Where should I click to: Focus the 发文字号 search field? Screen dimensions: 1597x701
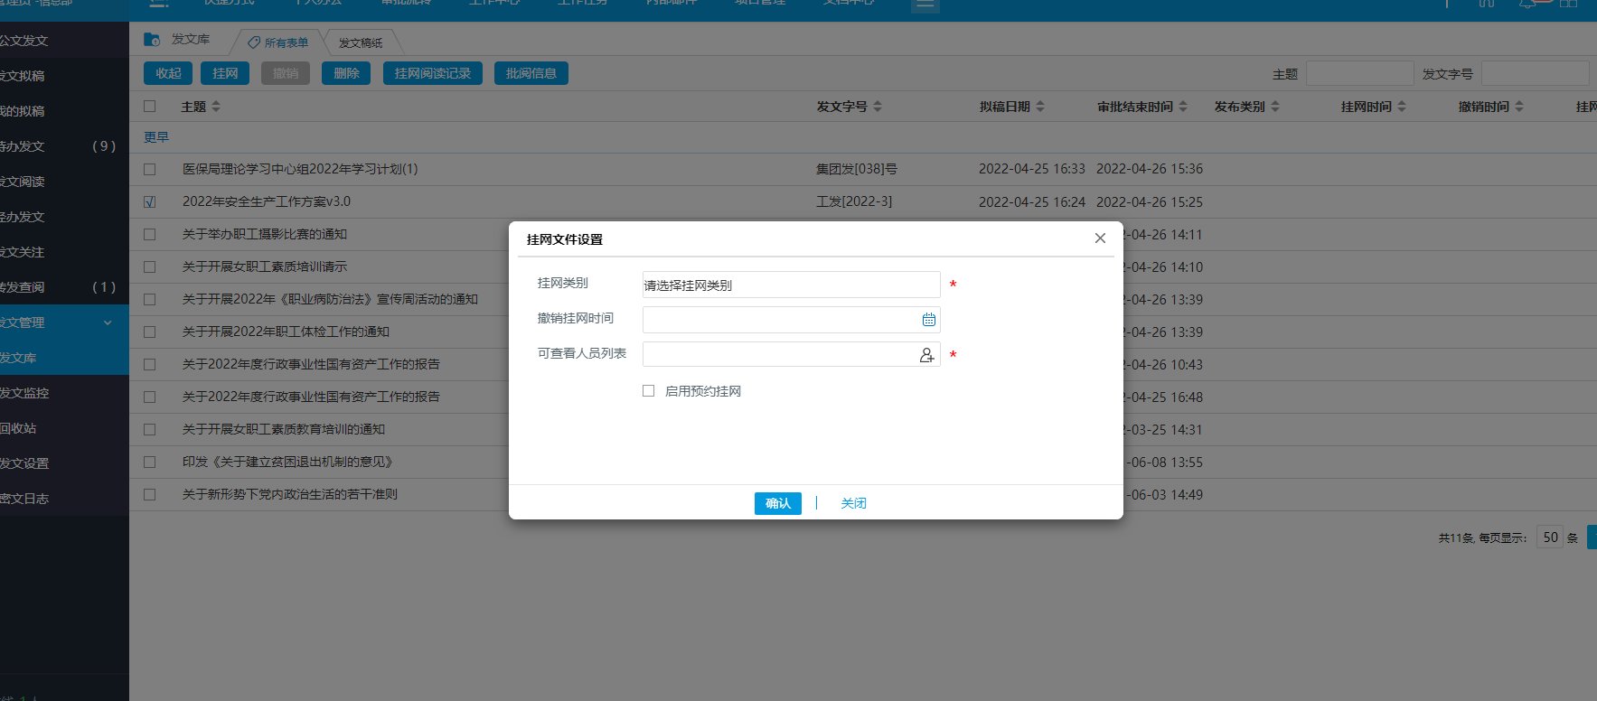point(1535,74)
